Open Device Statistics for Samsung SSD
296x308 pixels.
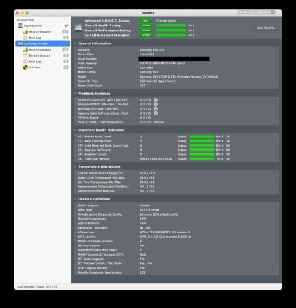point(39,55)
